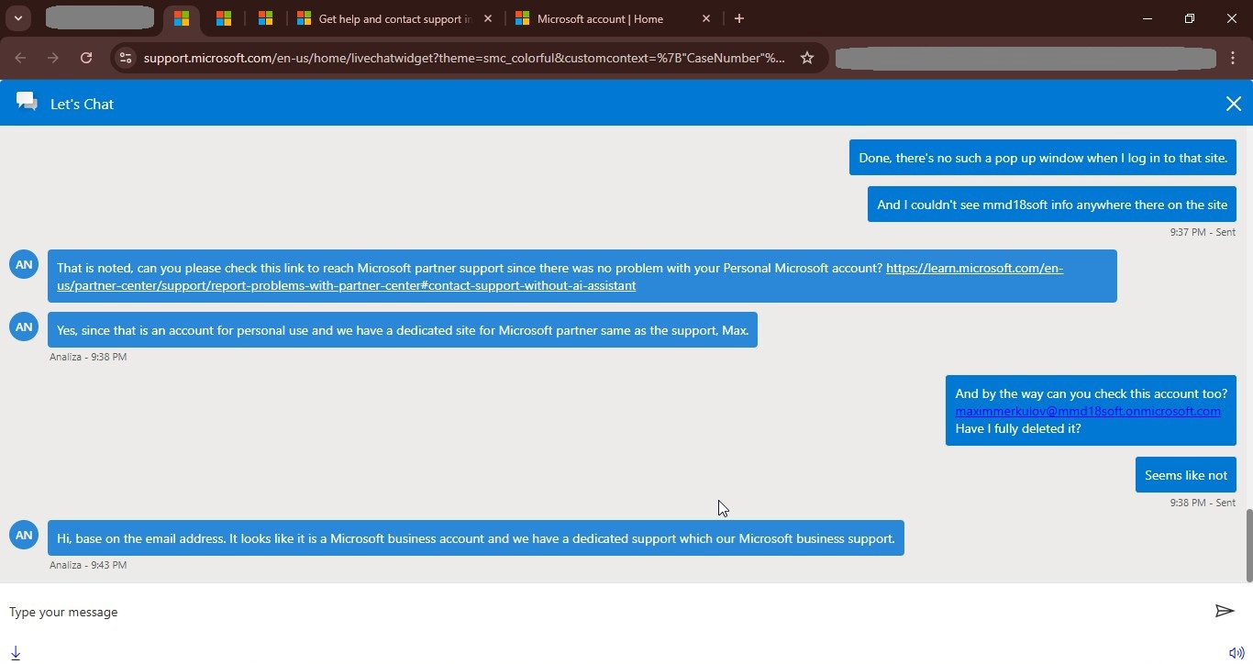
Task: Click the 'Hi, base on the email address' message
Action: 476,538
